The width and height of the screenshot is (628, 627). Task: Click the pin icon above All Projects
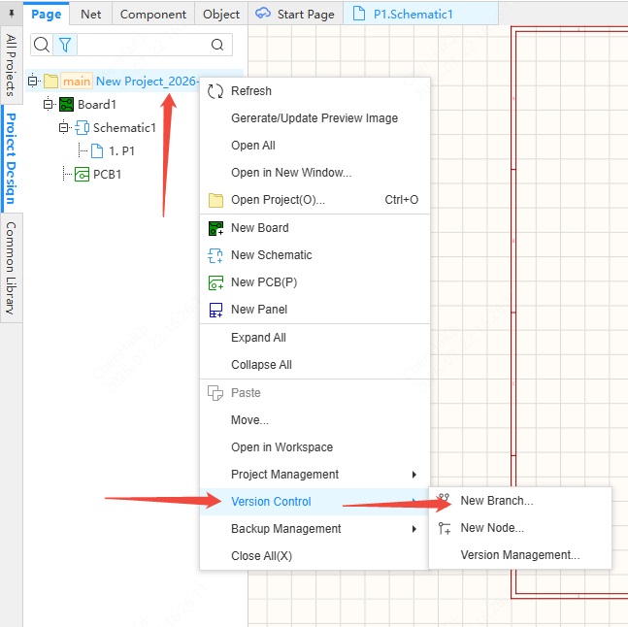pos(12,14)
